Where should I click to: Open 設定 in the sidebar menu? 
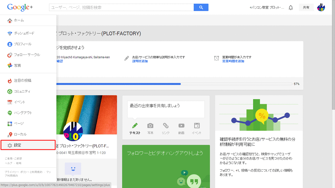(28, 145)
